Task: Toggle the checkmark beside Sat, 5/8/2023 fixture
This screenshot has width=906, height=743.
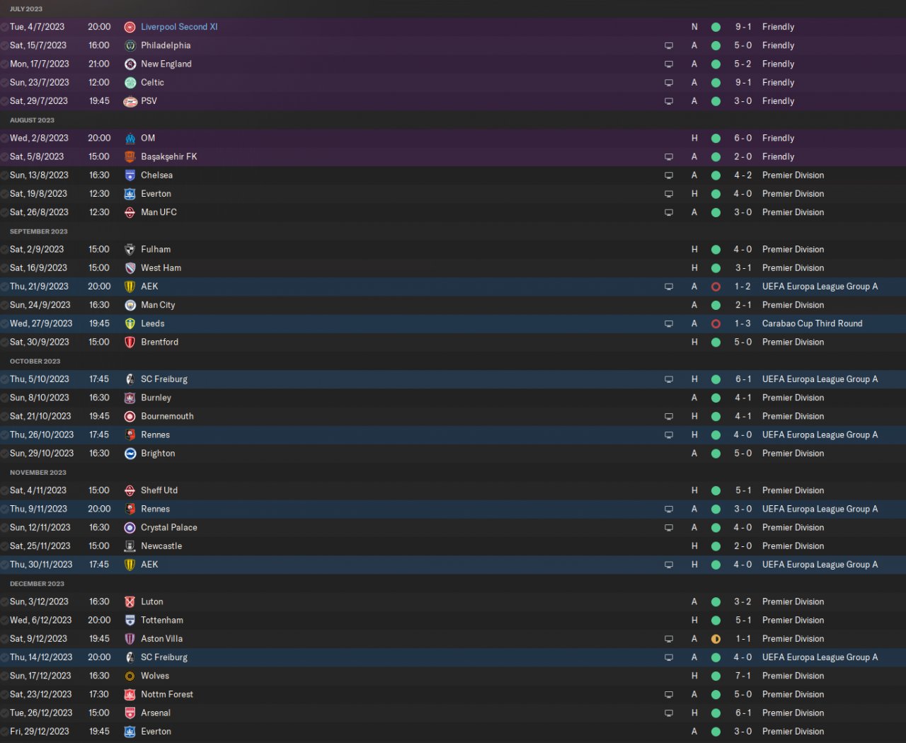Action: [x=5, y=157]
